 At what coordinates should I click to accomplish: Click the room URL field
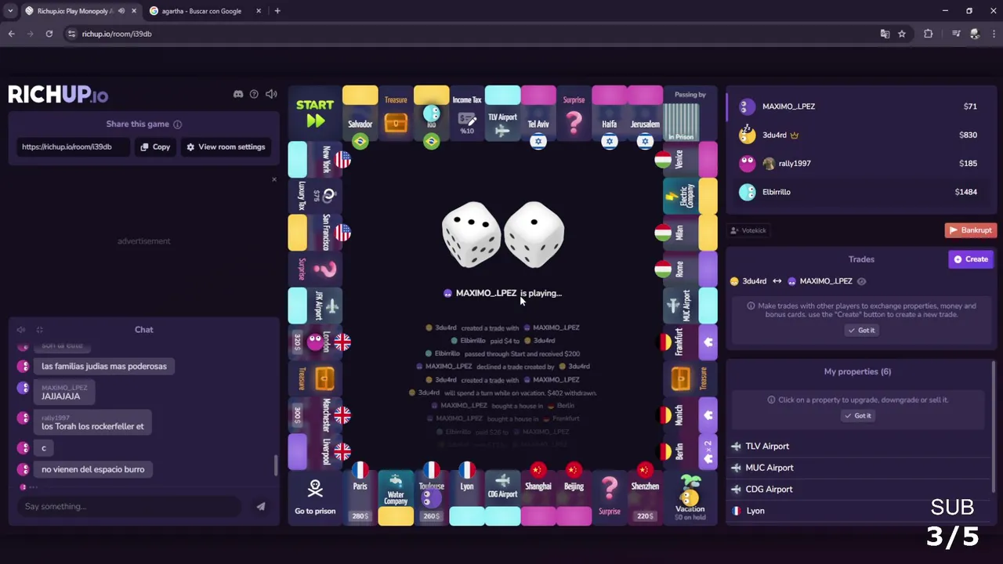(72, 146)
